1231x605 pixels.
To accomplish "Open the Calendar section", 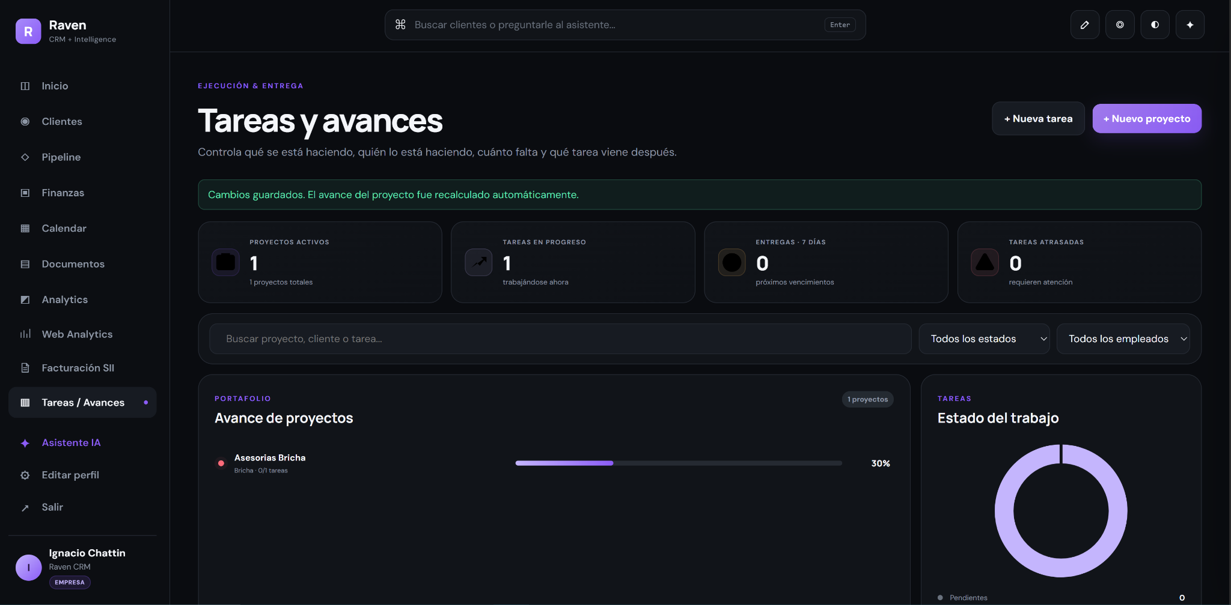I will (x=82, y=228).
